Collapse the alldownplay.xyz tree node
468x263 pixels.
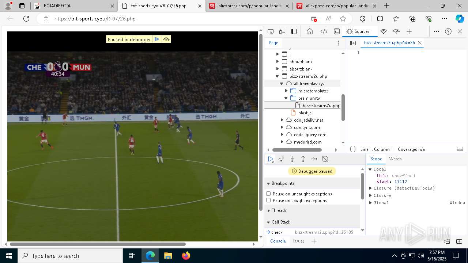(x=282, y=84)
